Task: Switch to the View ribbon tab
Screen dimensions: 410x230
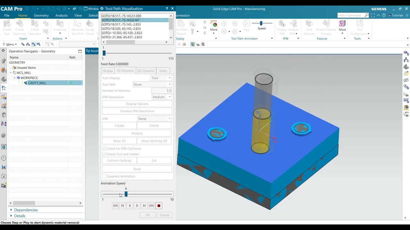Action: [78, 15]
